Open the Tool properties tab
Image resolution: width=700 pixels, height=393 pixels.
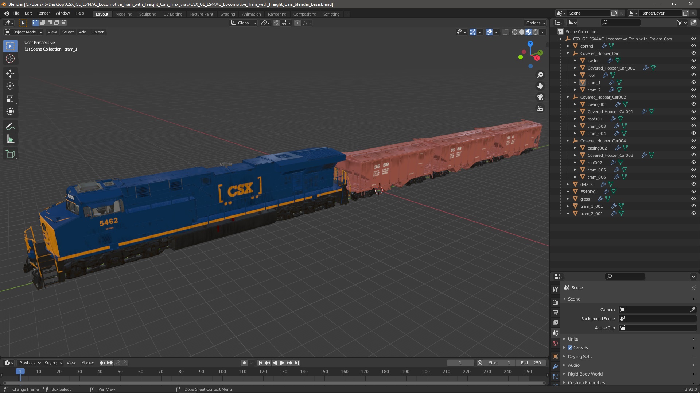pos(555,289)
